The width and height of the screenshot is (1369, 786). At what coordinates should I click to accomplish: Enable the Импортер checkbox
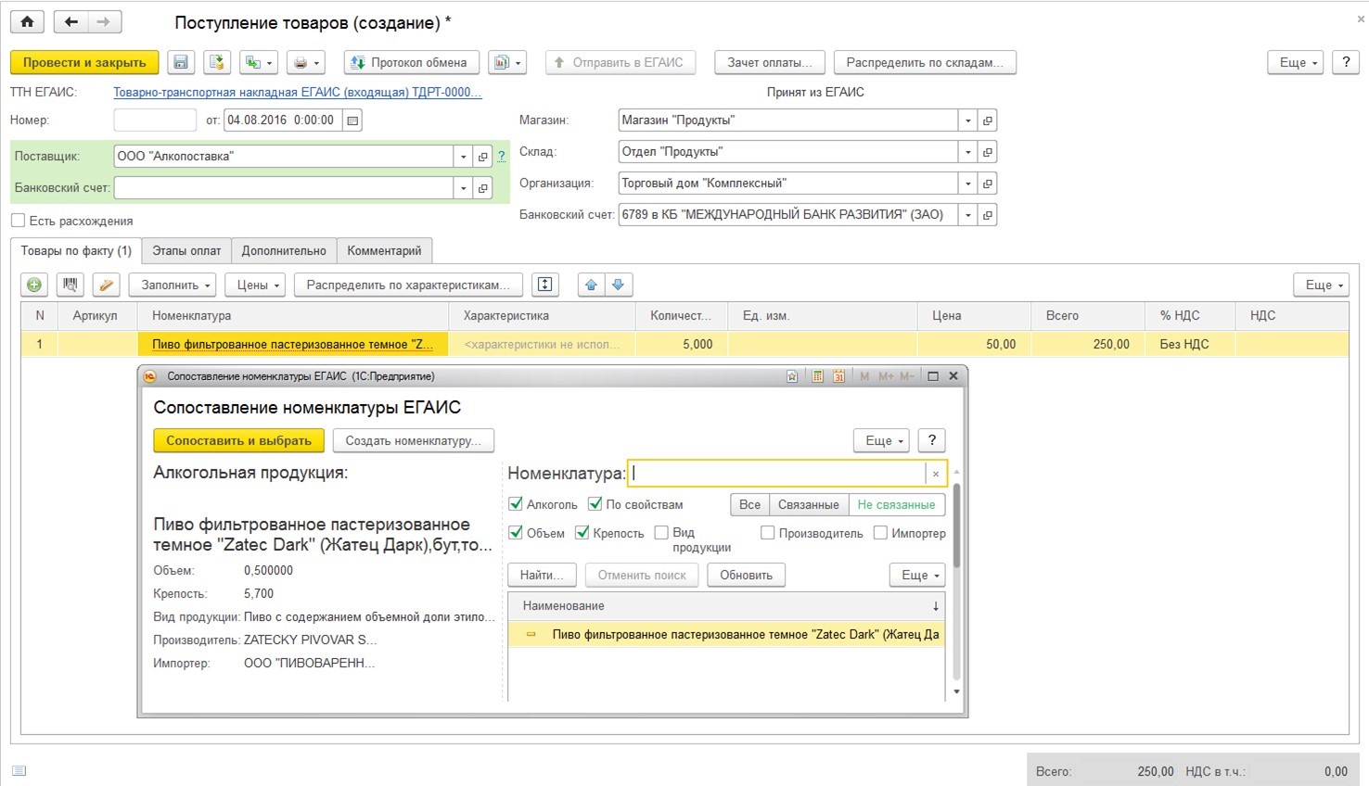point(880,533)
